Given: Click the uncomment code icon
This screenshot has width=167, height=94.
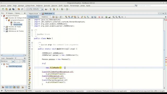Looking at the screenshot, I should (x=109, y=17).
